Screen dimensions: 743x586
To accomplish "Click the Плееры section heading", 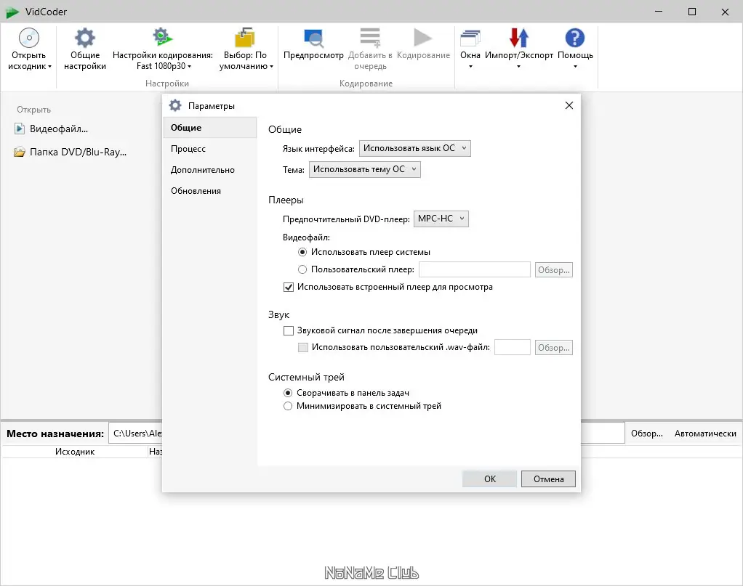I will (286, 200).
